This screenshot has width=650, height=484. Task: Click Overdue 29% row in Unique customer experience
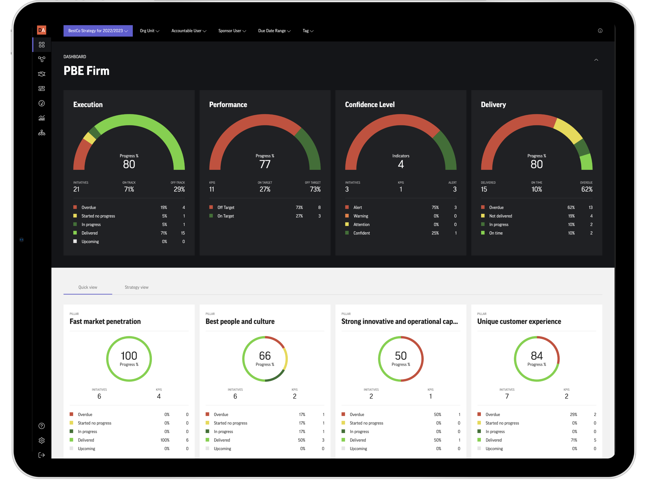coord(537,415)
